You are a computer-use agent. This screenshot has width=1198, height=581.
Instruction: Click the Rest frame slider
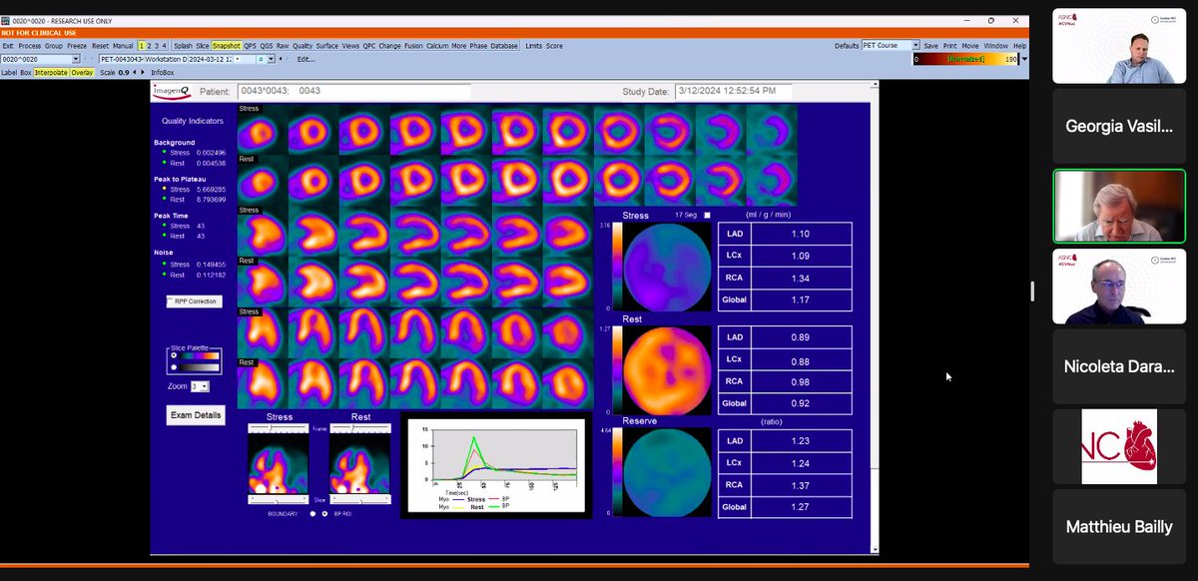coord(360,428)
